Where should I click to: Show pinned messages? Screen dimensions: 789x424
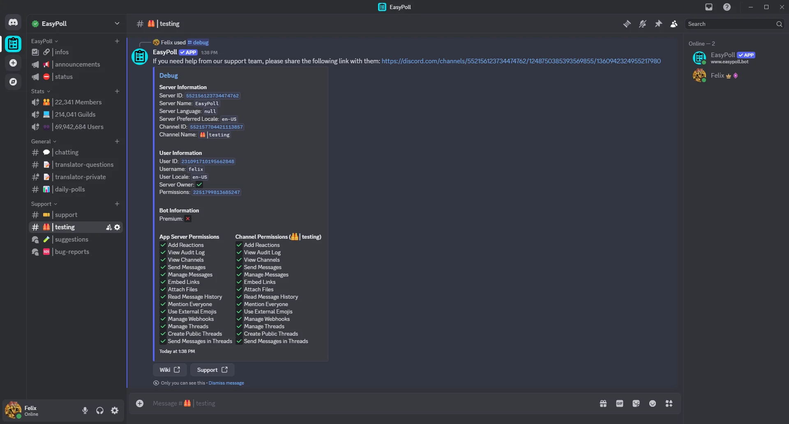(658, 24)
